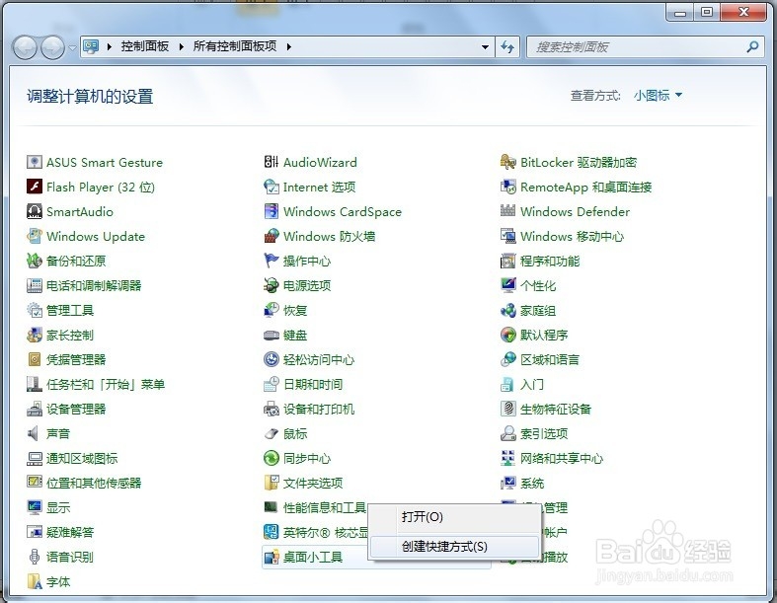The height and width of the screenshot is (603, 777).
Task: Open the Windows Defender icon
Action: coord(507,211)
